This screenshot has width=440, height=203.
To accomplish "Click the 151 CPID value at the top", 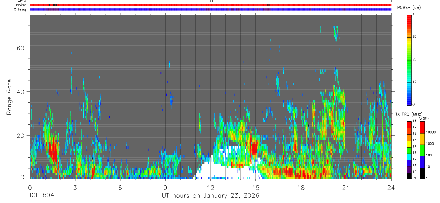I will coord(210,1).
